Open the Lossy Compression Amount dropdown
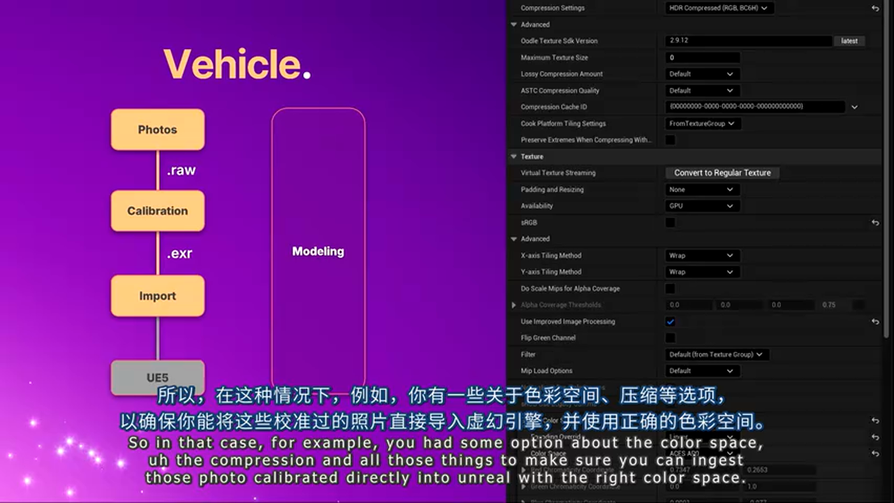Image resolution: width=894 pixels, height=503 pixels. (702, 73)
